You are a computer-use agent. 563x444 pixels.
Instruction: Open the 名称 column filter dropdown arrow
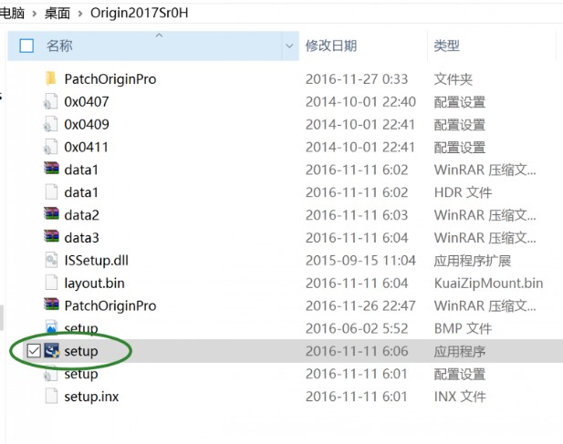coord(290,46)
